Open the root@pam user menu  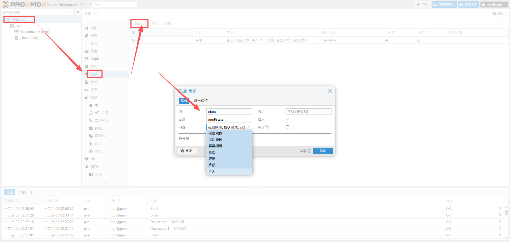tap(494, 4)
